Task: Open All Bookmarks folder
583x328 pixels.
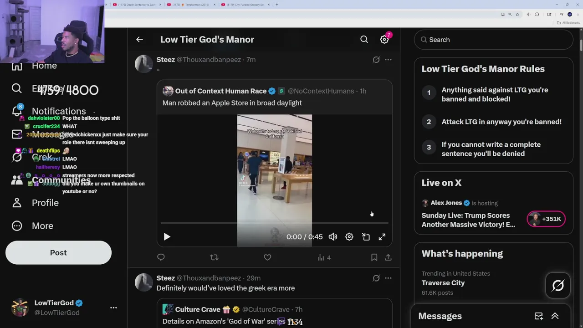Action: pyautogui.click(x=569, y=23)
